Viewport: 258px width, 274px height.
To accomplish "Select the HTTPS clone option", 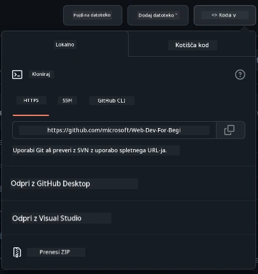I will pyautogui.click(x=31, y=100).
